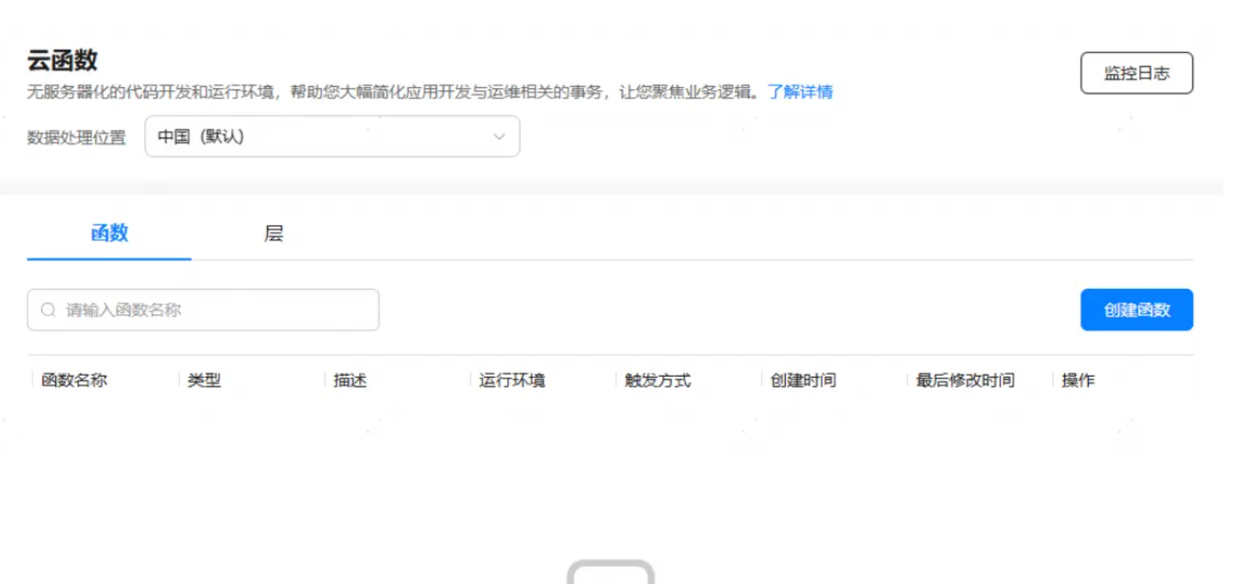Open the 数据处理位置 dropdown showing 中国（默认）
Image resolution: width=1233 pixels, height=584 pixels.
pyautogui.click(x=332, y=137)
